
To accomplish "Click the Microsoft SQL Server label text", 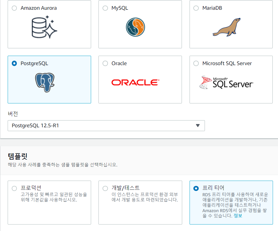I will 227,63.
